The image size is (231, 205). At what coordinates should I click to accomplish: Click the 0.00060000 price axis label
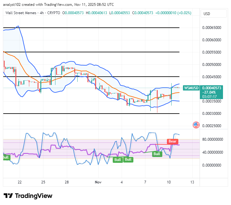[212, 40]
